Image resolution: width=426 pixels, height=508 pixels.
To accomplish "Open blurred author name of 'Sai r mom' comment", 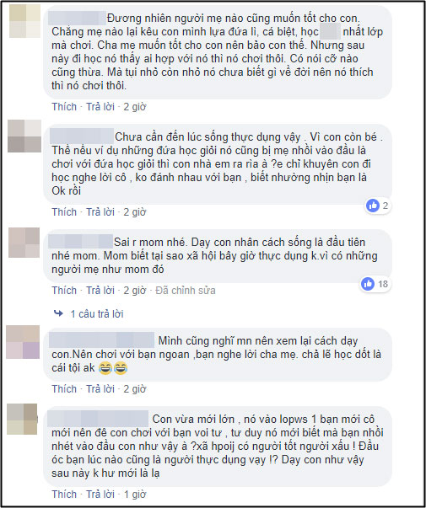I will 80,242.
